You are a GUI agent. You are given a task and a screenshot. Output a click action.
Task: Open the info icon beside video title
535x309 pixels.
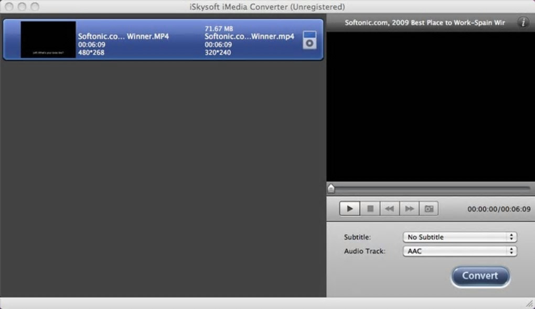point(523,23)
